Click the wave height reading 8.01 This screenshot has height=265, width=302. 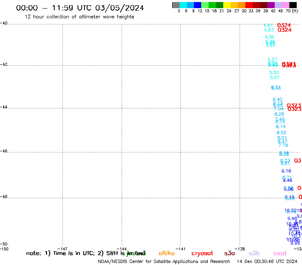click(x=282, y=138)
